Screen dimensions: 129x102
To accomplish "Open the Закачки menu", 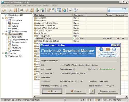I will click(17, 6).
